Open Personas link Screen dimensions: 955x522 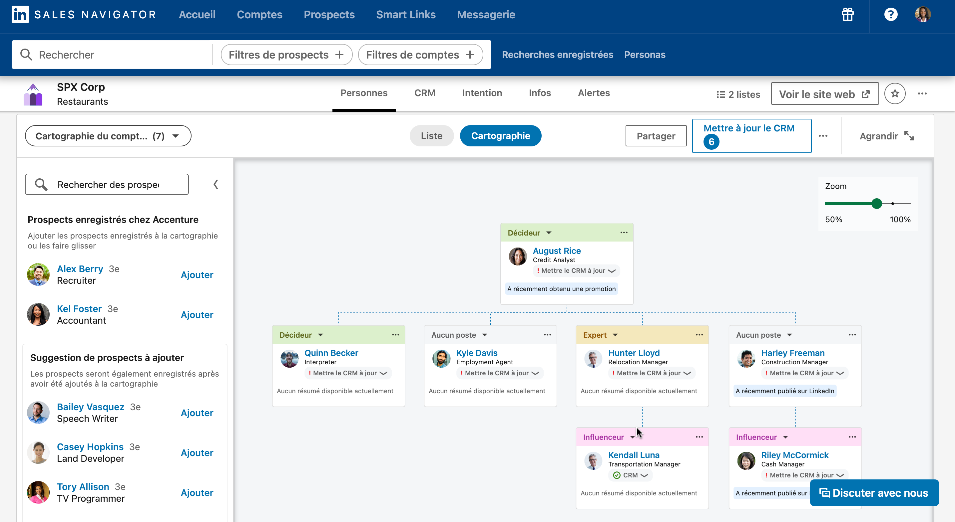[645, 55]
